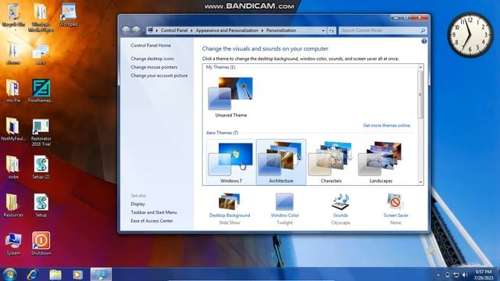Open the Recycle Bin desktop icon
Viewport: 500px width, 281px height.
(13, 15)
